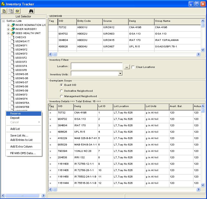Expand the SEED HEALTH UNIT node

8,33
